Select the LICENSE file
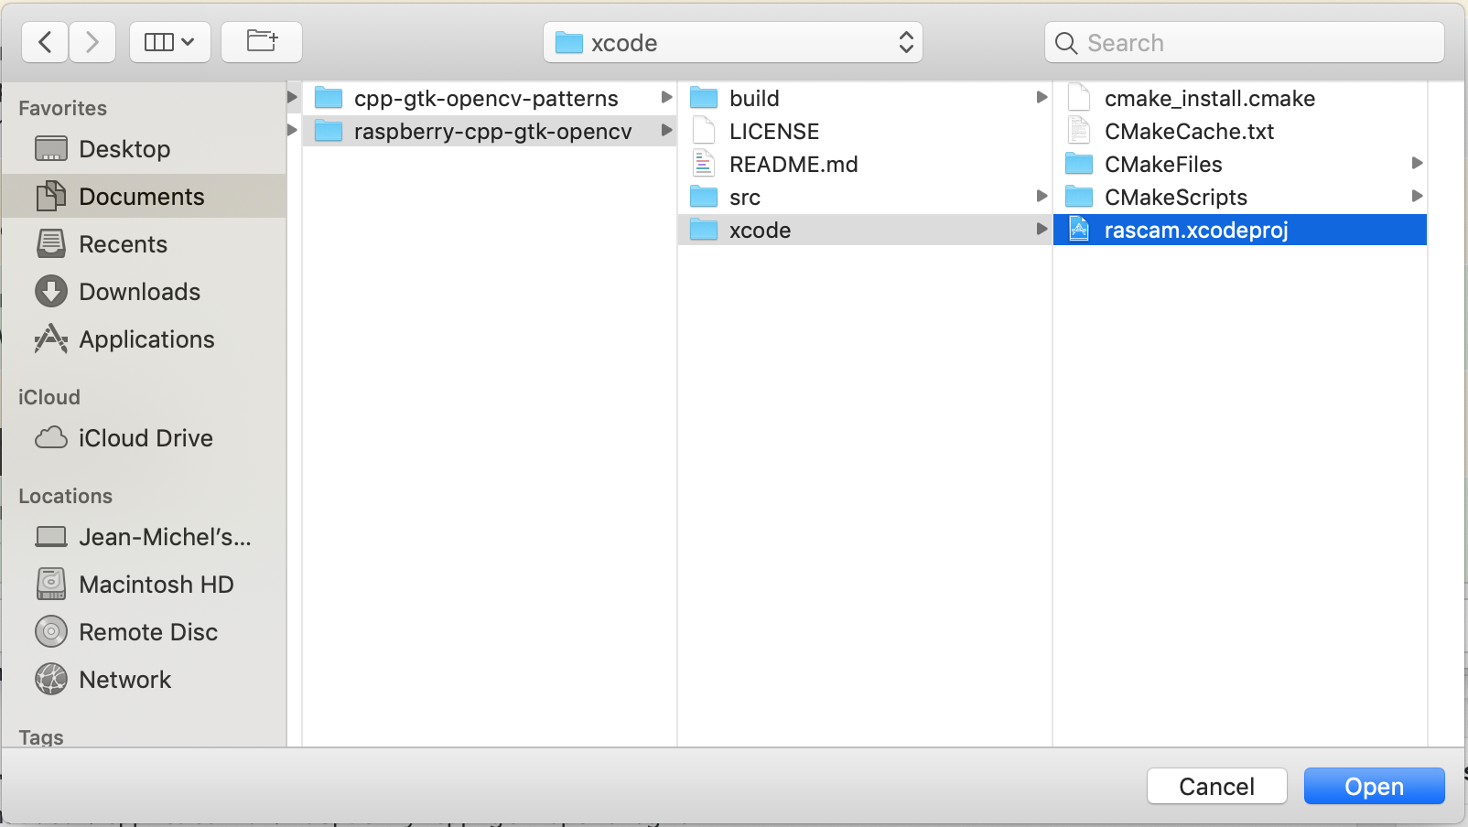This screenshot has height=827, width=1468. (865, 131)
